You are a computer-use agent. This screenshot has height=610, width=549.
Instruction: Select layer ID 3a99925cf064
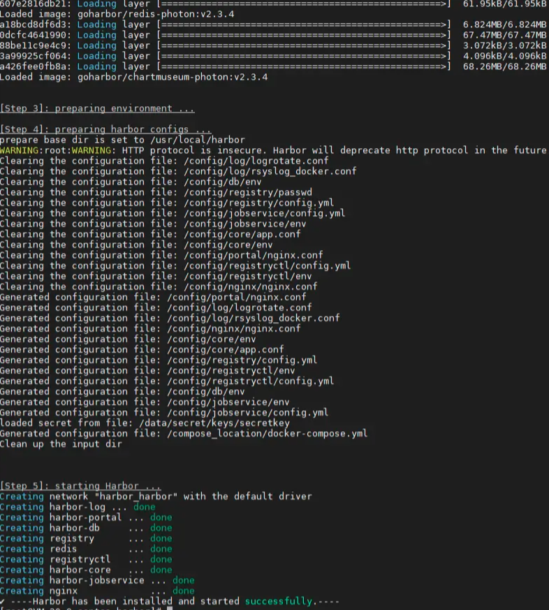[33, 57]
